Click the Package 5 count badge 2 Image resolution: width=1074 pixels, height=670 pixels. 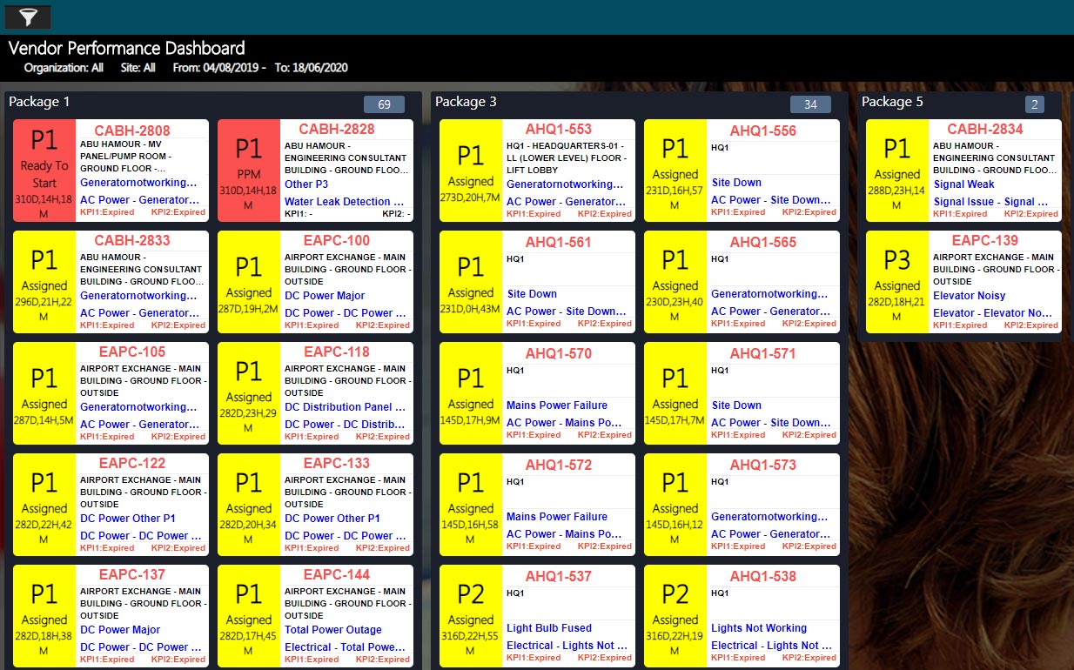pos(1035,104)
